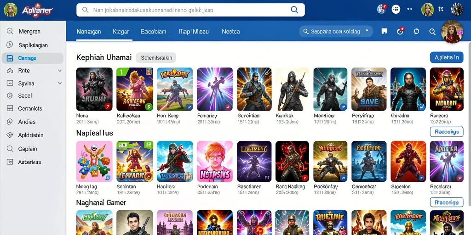Click the Andias sidebar icon
This screenshot has width=471, height=235.
(x=10, y=122)
